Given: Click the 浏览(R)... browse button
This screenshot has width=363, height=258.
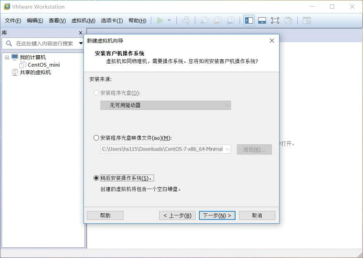Looking at the screenshot, I should (x=254, y=149).
